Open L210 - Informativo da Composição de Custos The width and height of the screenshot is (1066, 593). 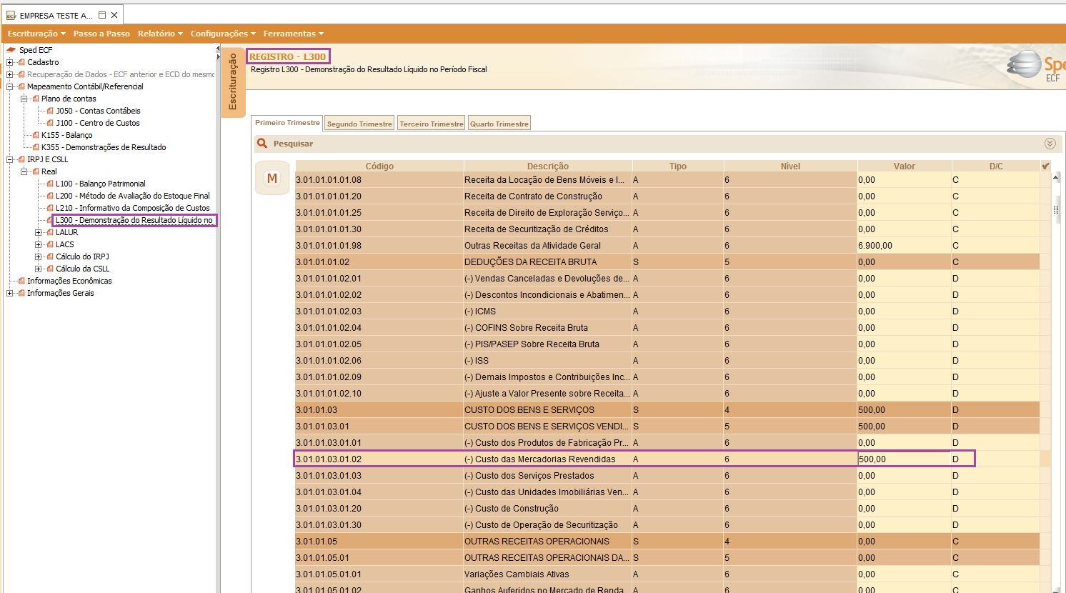pyautogui.click(x=133, y=208)
